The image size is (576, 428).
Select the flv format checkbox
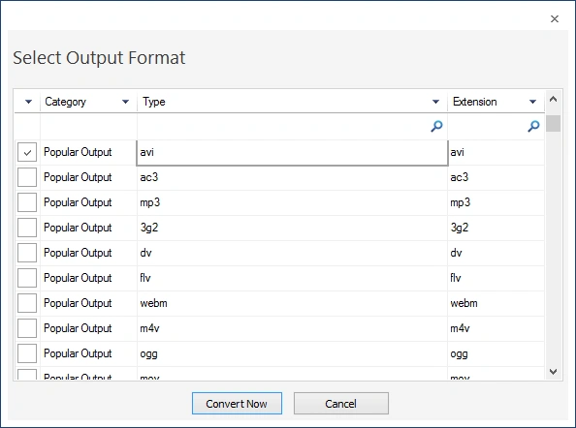(x=27, y=278)
